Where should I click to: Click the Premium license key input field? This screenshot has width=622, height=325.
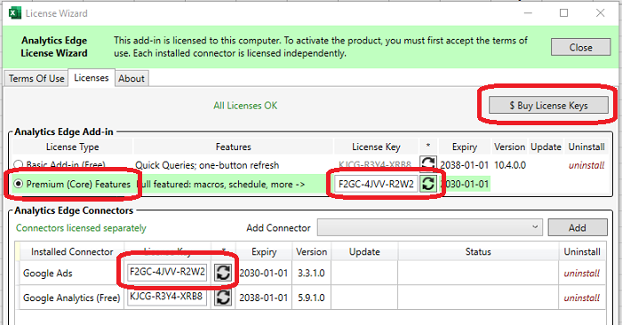click(x=376, y=184)
